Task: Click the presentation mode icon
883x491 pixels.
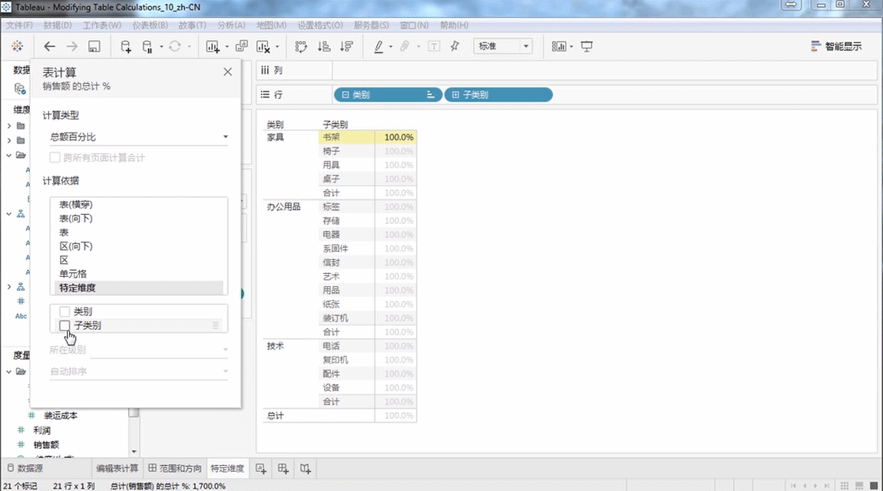Action: 587,47
